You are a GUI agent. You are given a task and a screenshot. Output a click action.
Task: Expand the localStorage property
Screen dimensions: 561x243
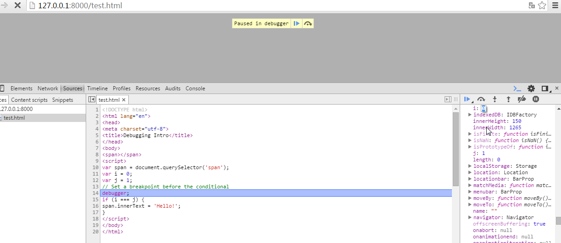[470, 166]
